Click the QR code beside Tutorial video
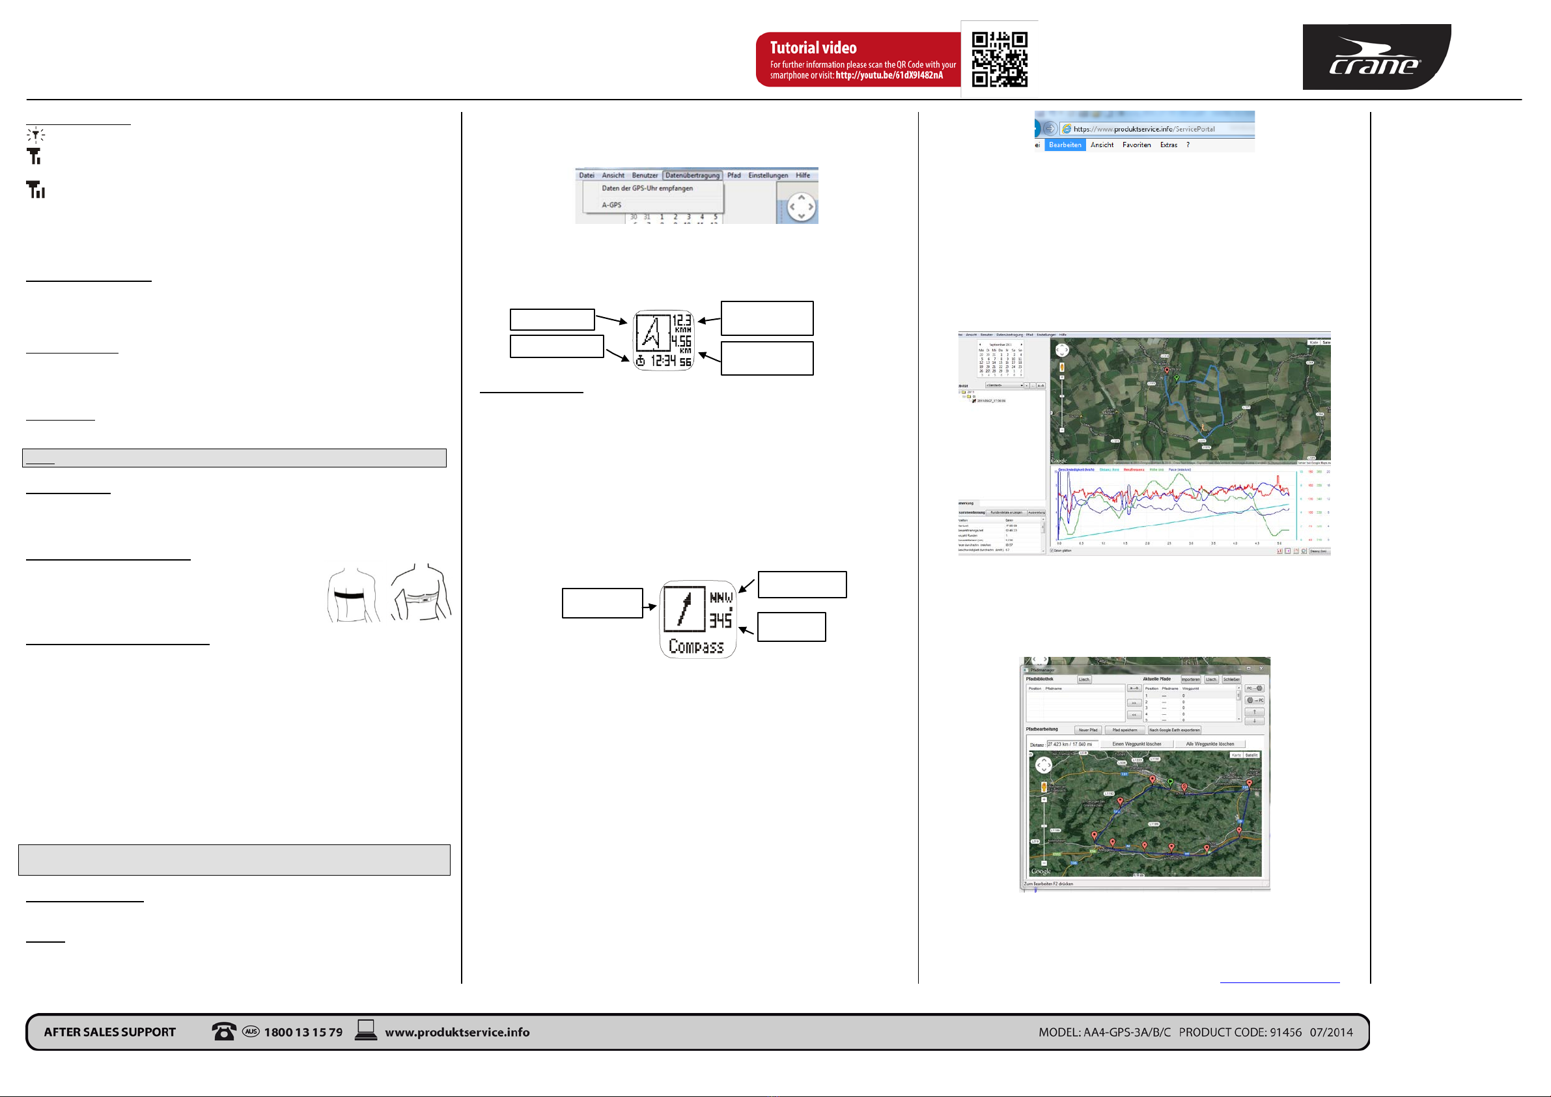1551x1097 pixels. pos(999,59)
